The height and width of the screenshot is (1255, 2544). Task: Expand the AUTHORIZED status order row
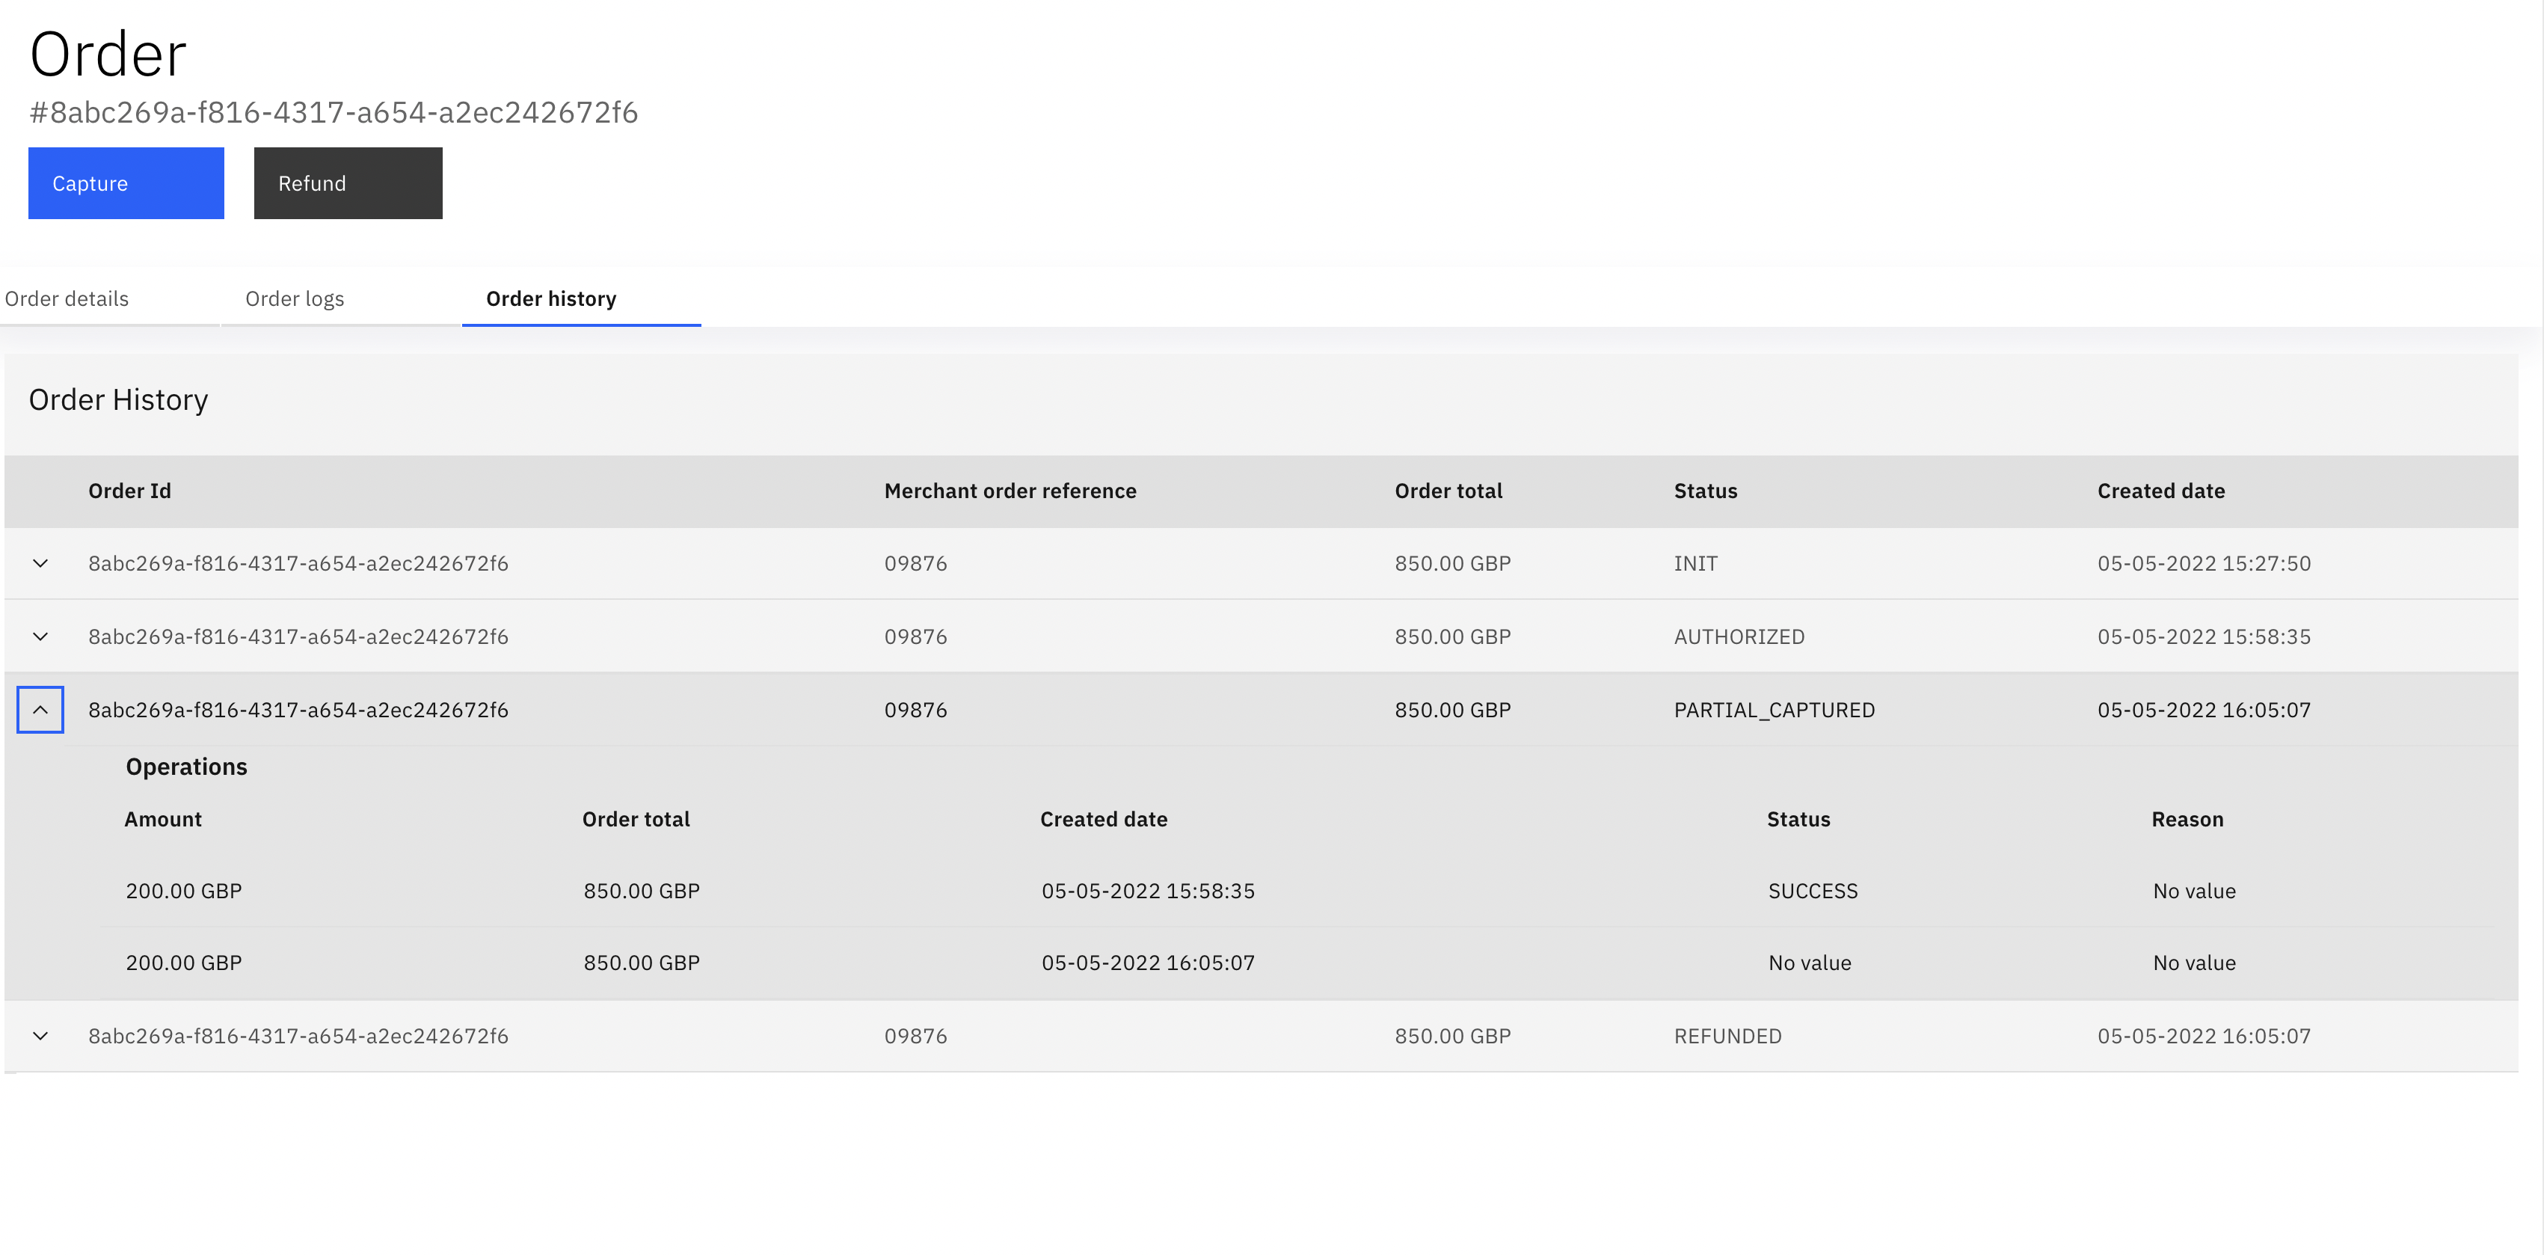[x=40, y=636]
